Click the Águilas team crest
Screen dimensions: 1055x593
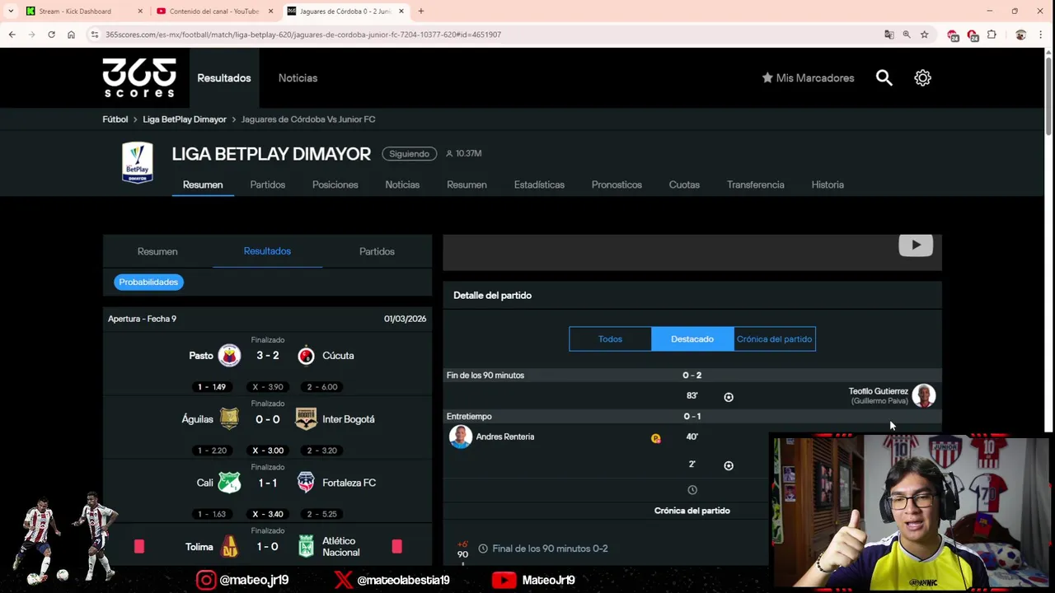point(229,418)
